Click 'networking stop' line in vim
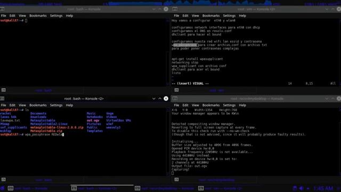The image size is (341, 192). pos(185,62)
